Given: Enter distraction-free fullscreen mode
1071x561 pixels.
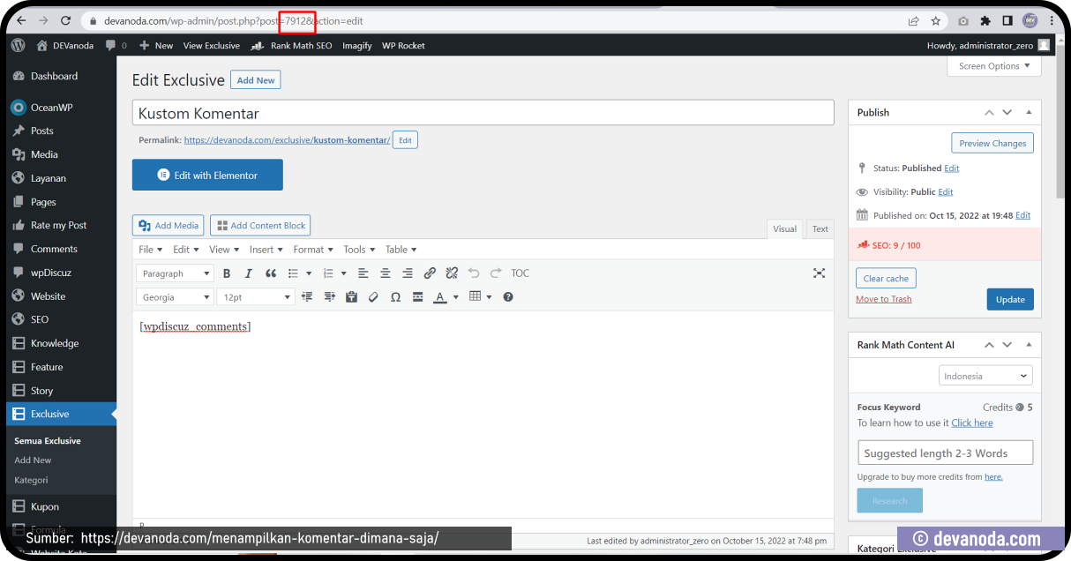Looking at the screenshot, I should point(819,273).
